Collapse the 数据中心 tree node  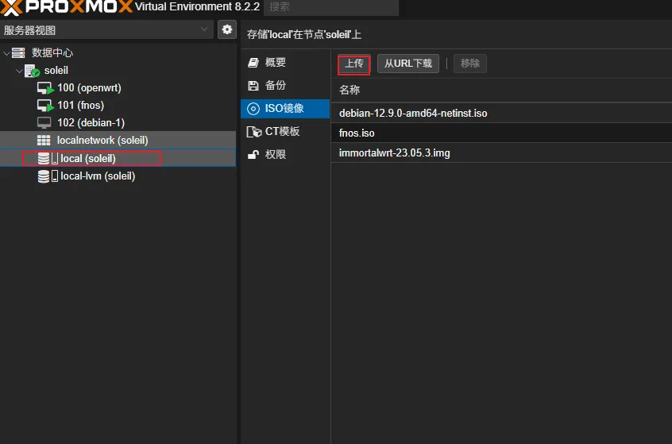[x=7, y=52]
